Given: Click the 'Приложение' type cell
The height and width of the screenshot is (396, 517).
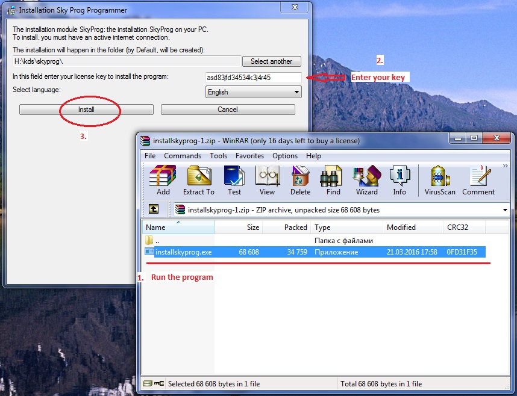Looking at the screenshot, I should pyautogui.click(x=336, y=252).
